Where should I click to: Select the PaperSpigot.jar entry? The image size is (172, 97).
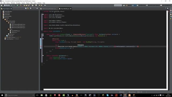point(12,39)
